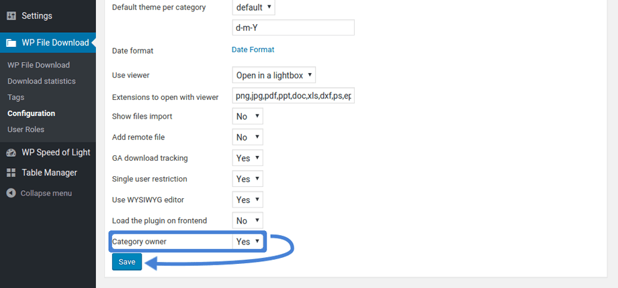Change the Use WYSIWYG editor setting
This screenshot has height=288, width=618.
(x=247, y=200)
